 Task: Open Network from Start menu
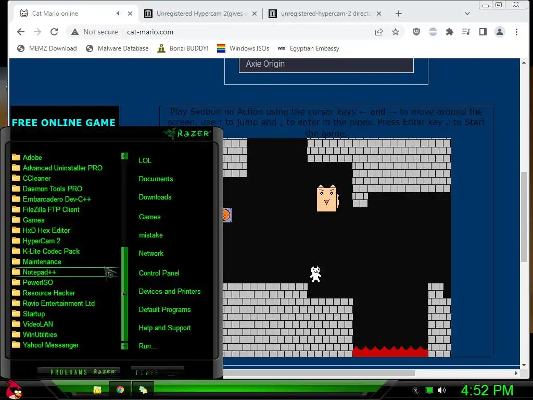pyautogui.click(x=151, y=254)
